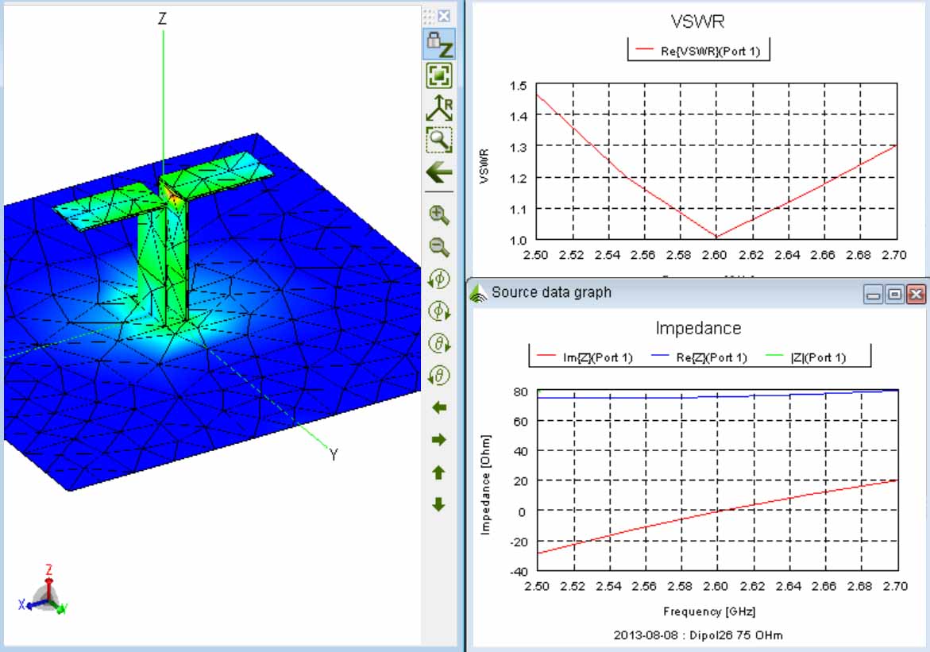Screen dimensions: 930x652
Task: Rotate phi counter-clockwise (upper phi icon)
Action: 439,279
